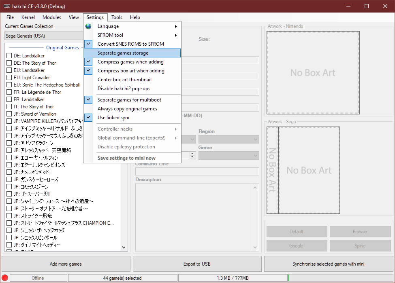This screenshot has height=283, width=395.
Task: Click the stepper up arrow near Genre
Action: point(192,153)
